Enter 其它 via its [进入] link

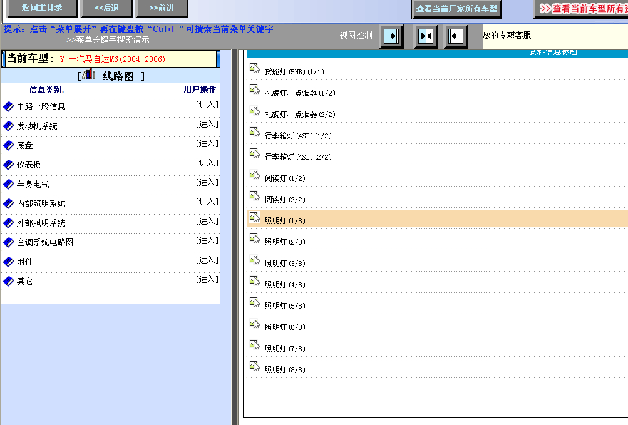(207, 280)
